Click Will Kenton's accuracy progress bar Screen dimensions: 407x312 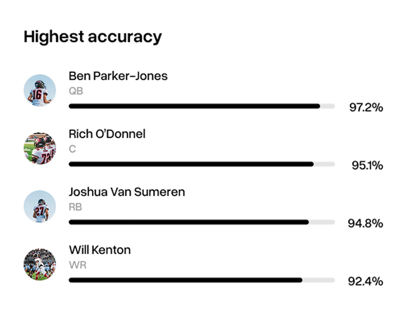pos(202,280)
